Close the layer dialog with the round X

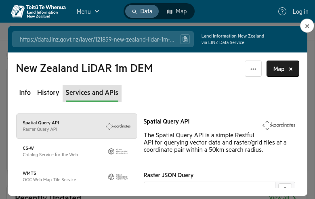click(x=307, y=26)
